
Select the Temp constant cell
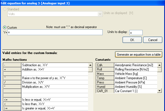point(105,78)
